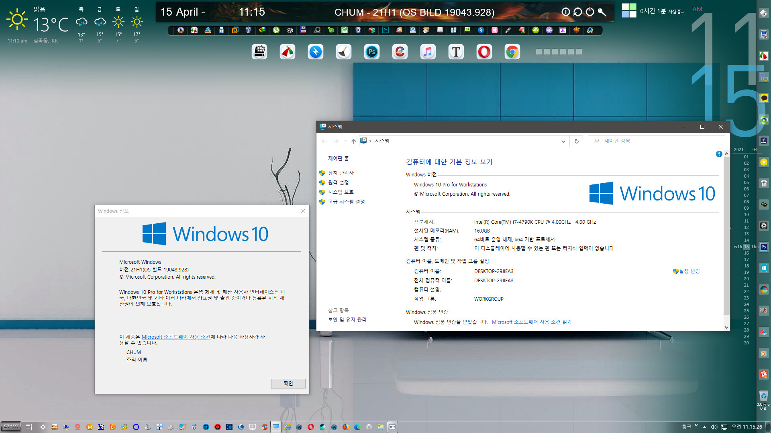771x433 pixels.
Task: Click computer name DESKTOP-29JIEA3 value
Action: (494, 271)
